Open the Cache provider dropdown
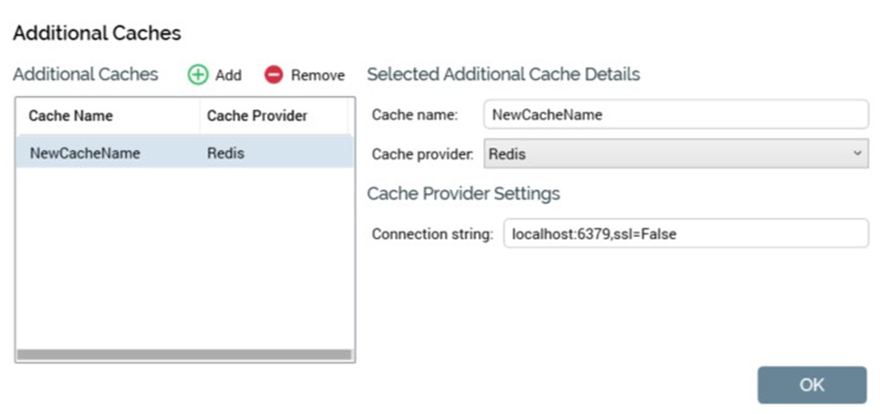Viewport: 880px width, 414px height. pos(675,154)
